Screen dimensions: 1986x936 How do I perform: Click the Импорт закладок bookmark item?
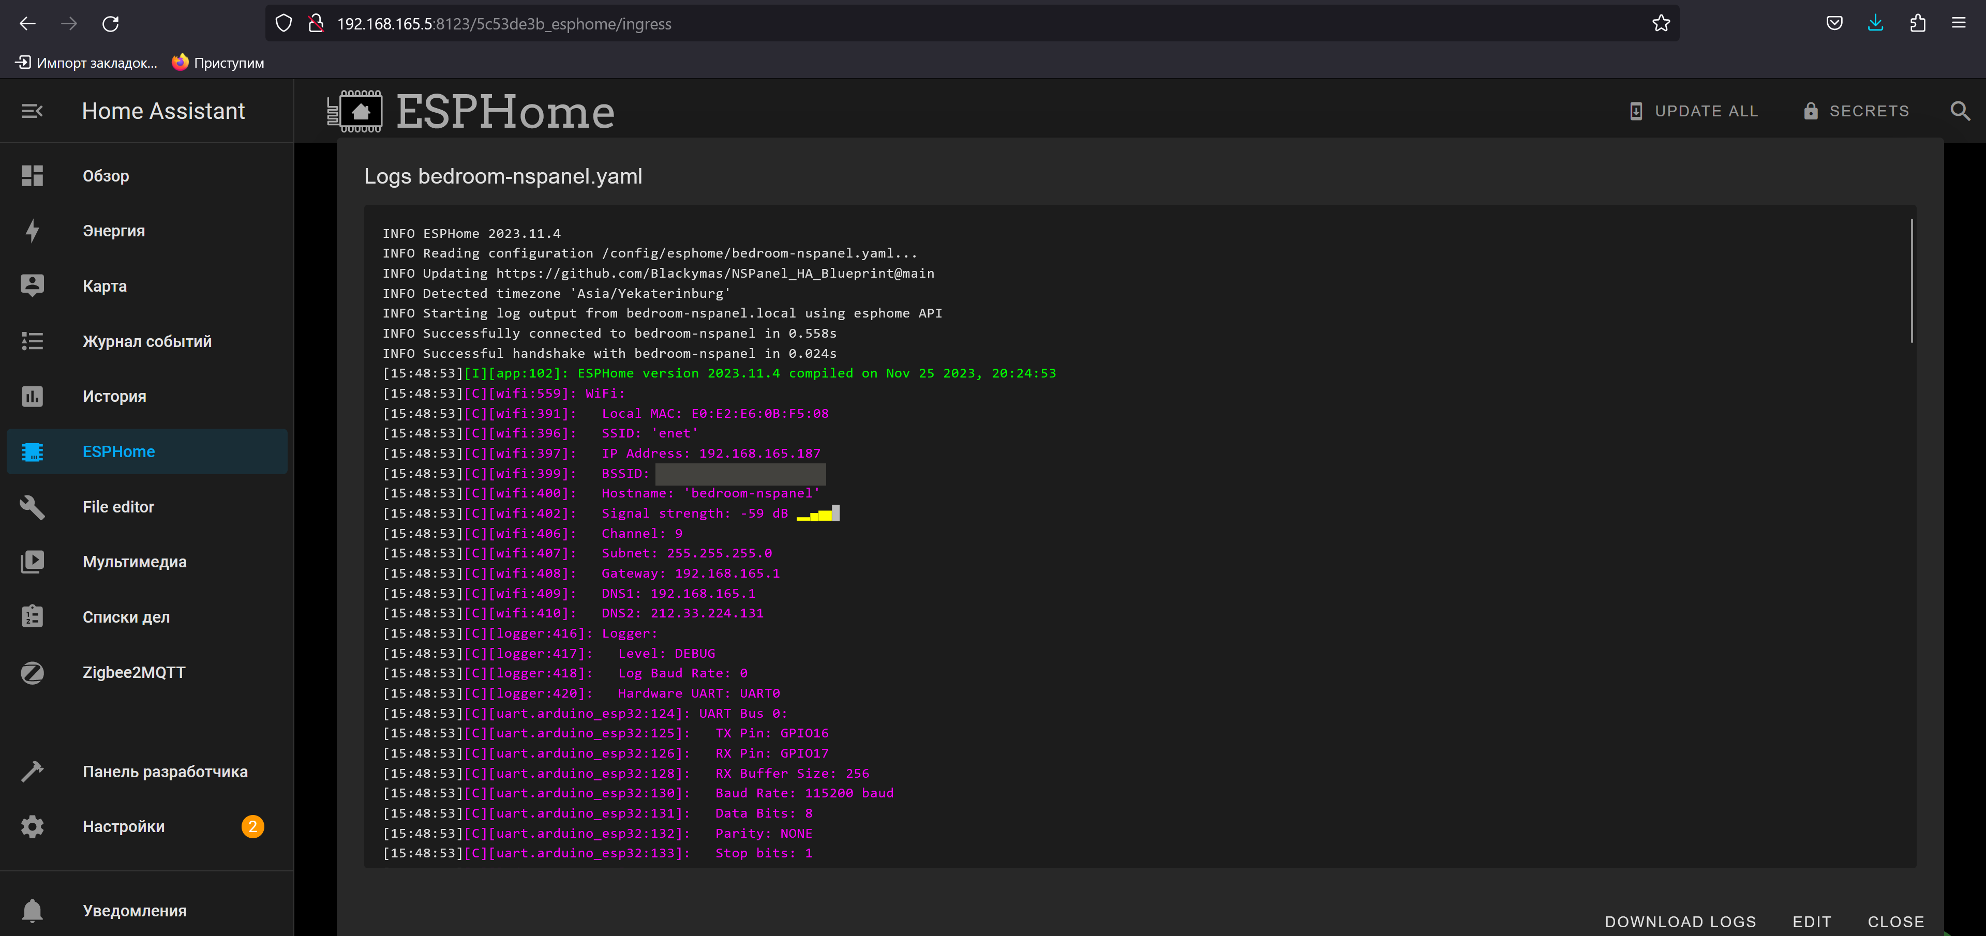tap(86, 63)
